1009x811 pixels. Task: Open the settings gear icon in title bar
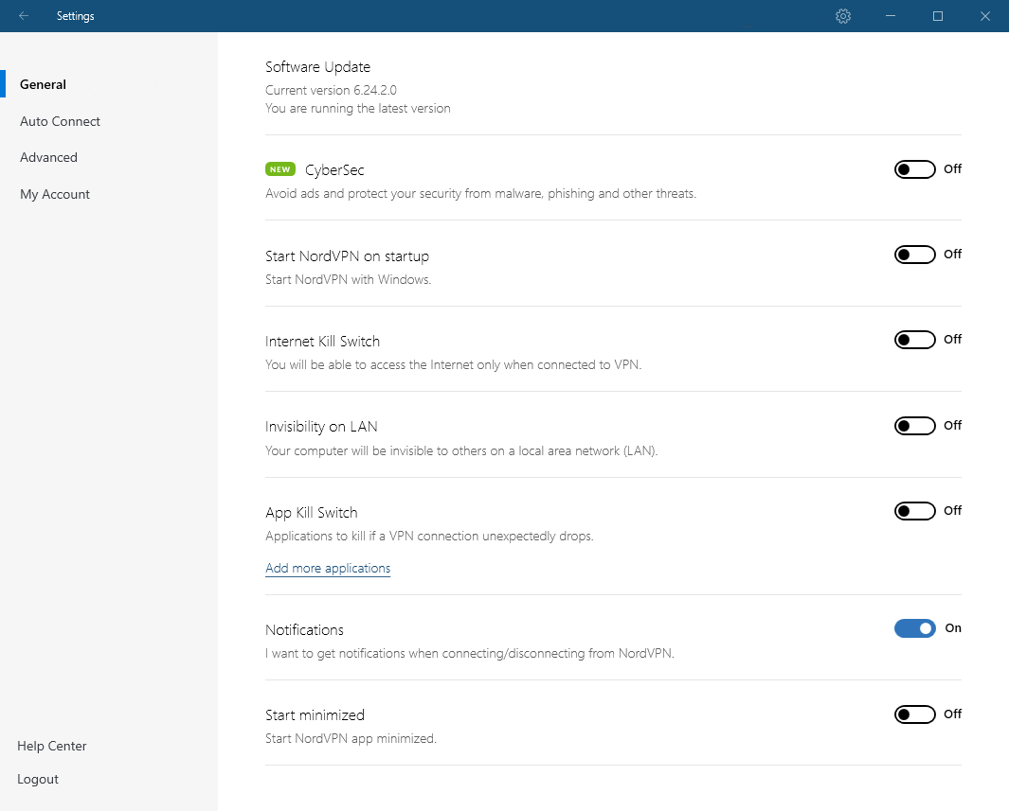point(843,16)
